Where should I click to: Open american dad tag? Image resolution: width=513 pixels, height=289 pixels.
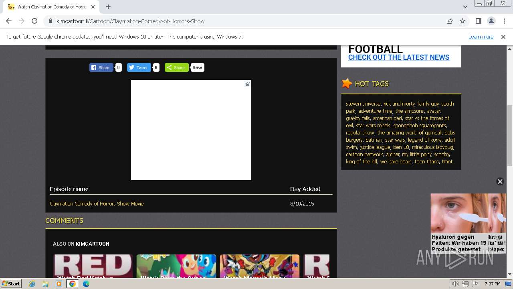pyautogui.click(x=387, y=118)
